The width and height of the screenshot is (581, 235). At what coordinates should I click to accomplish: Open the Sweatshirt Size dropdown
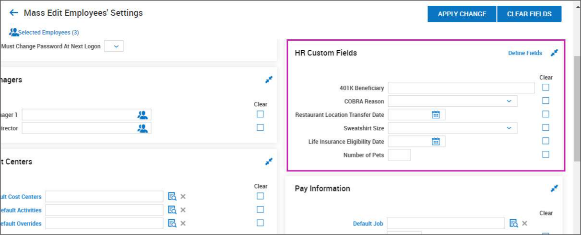tap(452, 128)
